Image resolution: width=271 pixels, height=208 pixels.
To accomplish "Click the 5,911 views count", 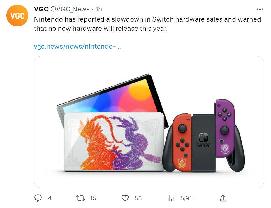I will click(x=187, y=198).
